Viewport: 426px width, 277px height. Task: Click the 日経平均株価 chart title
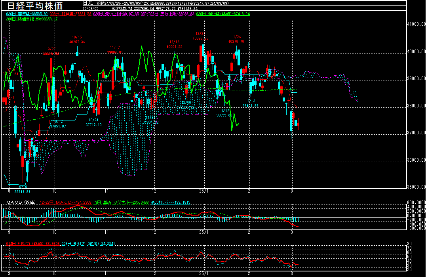pos(35,6)
